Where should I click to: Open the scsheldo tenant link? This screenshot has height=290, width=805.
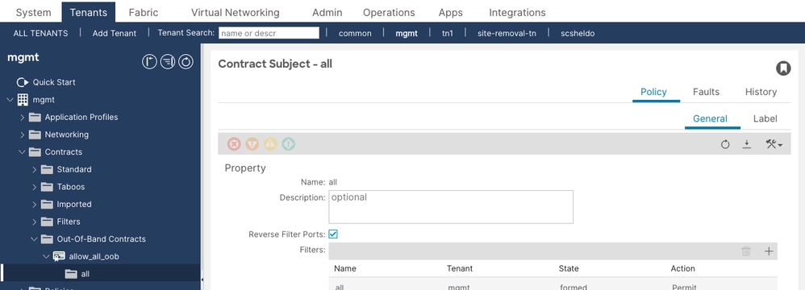coord(578,33)
